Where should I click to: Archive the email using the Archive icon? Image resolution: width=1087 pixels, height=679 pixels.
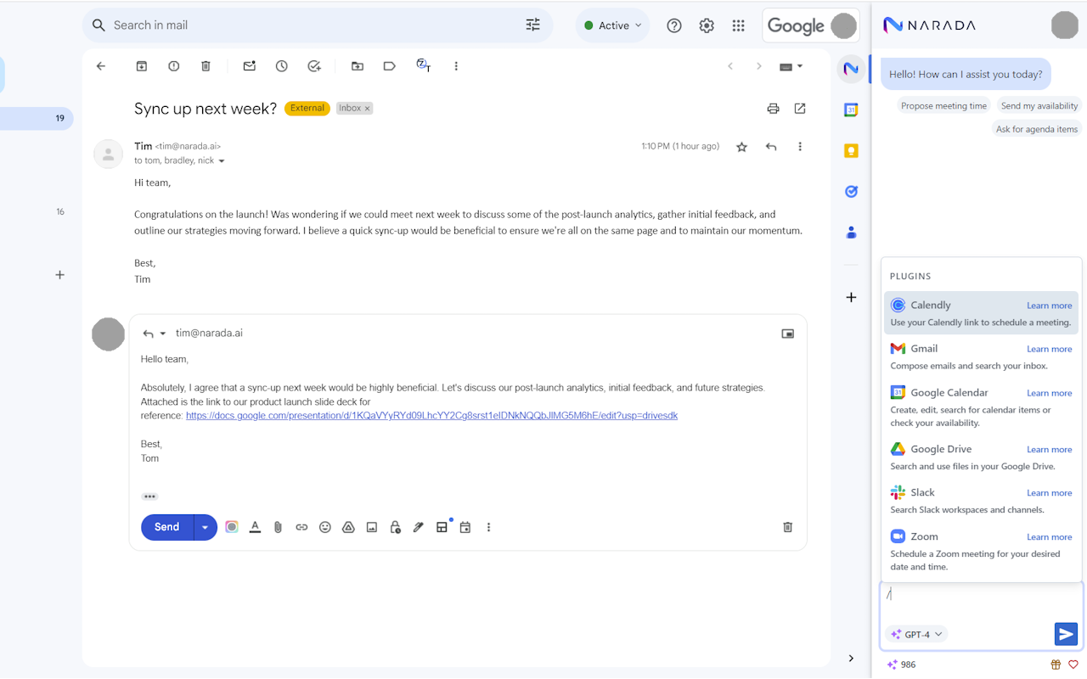[x=141, y=65]
